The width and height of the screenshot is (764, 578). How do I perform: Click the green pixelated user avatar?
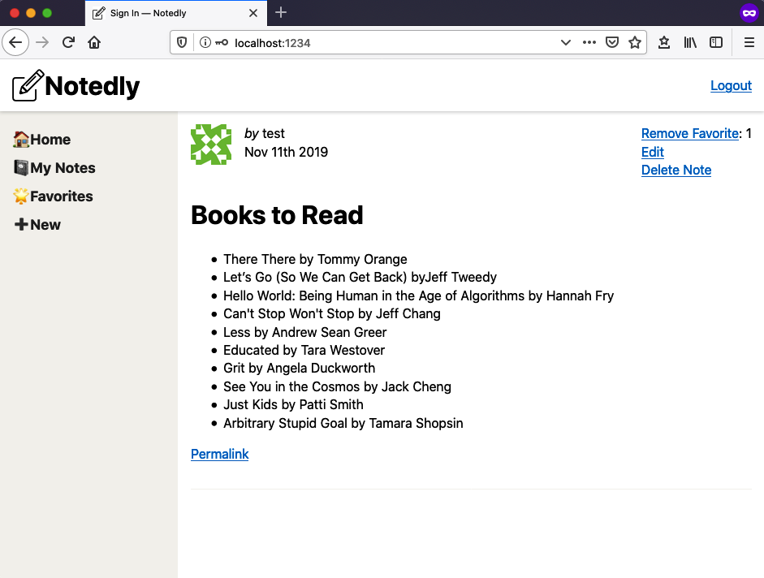[x=210, y=144]
